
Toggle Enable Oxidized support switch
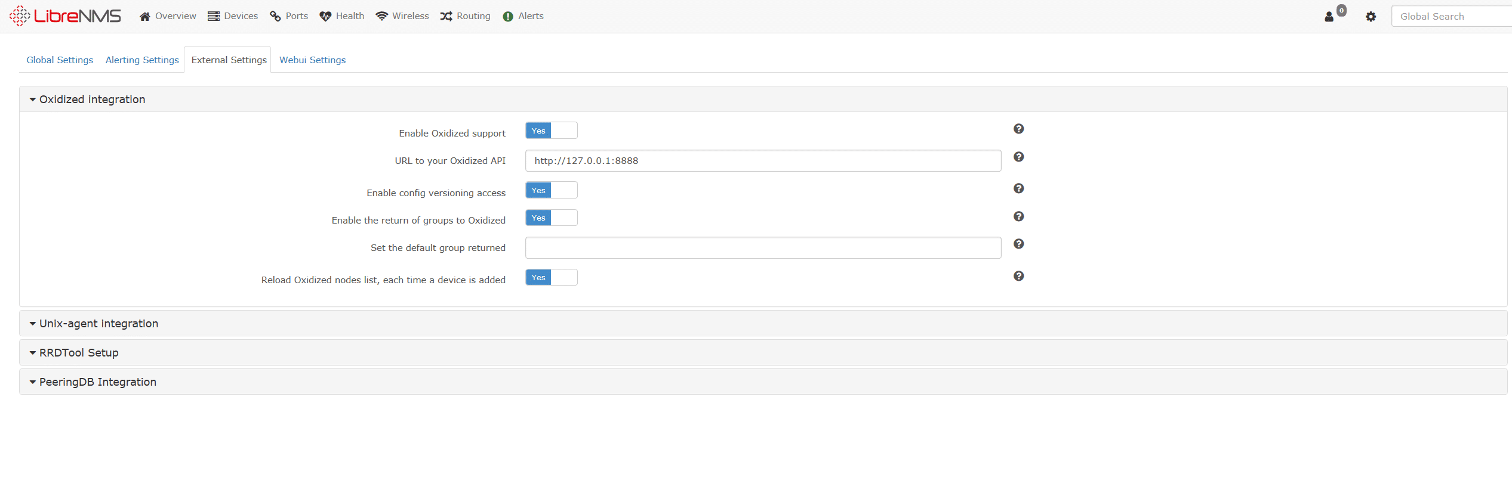point(552,131)
